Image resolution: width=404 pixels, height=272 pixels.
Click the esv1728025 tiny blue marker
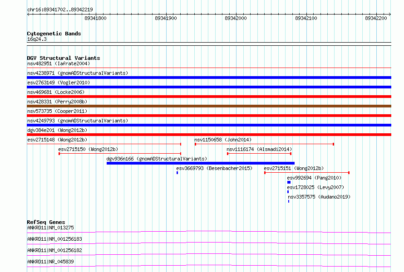click(x=288, y=192)
